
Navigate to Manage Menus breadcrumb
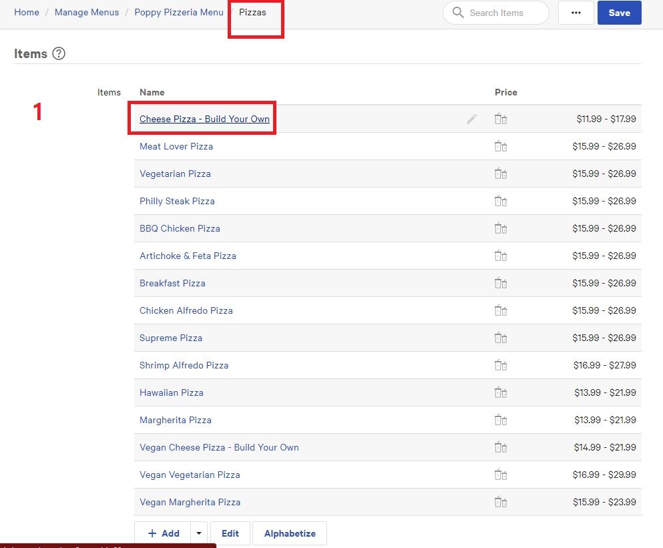(x=87, y=13)
